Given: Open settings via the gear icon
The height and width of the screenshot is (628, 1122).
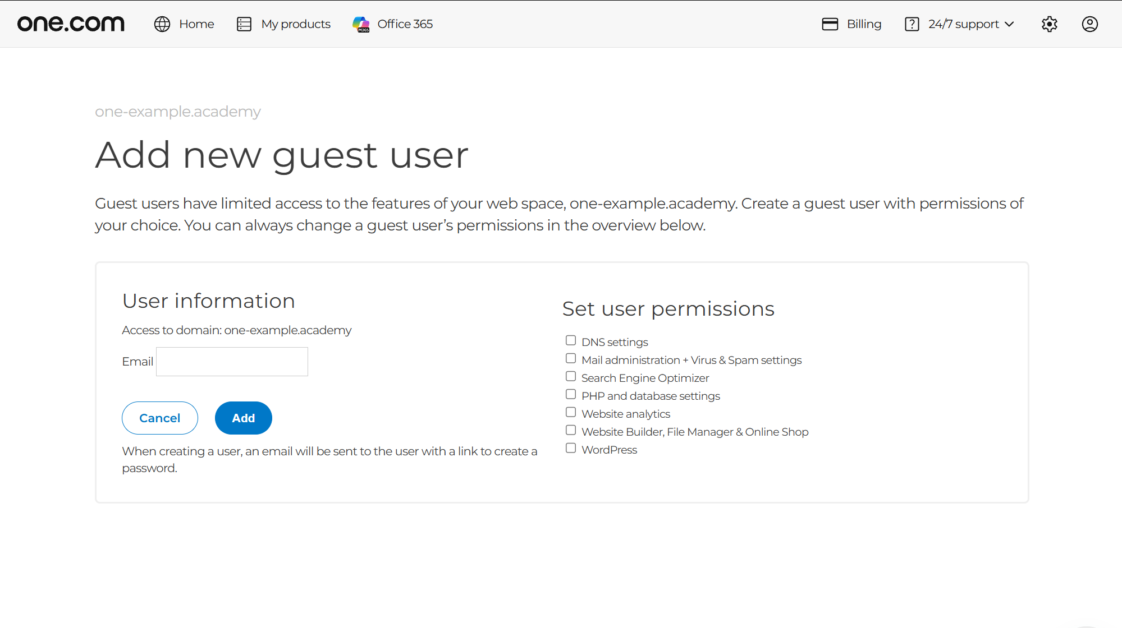Looking at the screenshot, I should point(1050,24).
